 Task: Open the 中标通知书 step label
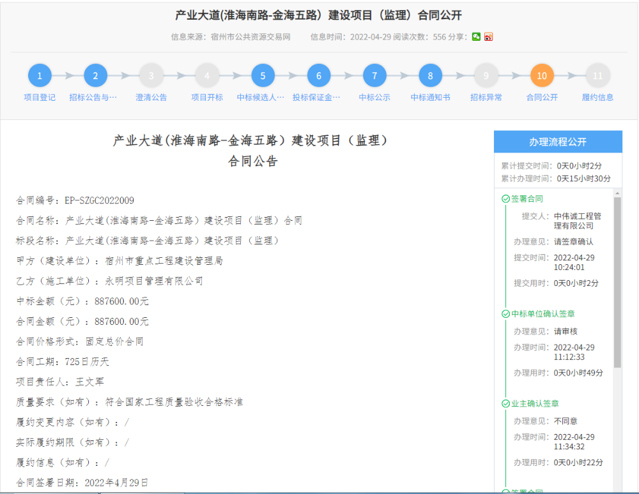(x=430, y=97)
